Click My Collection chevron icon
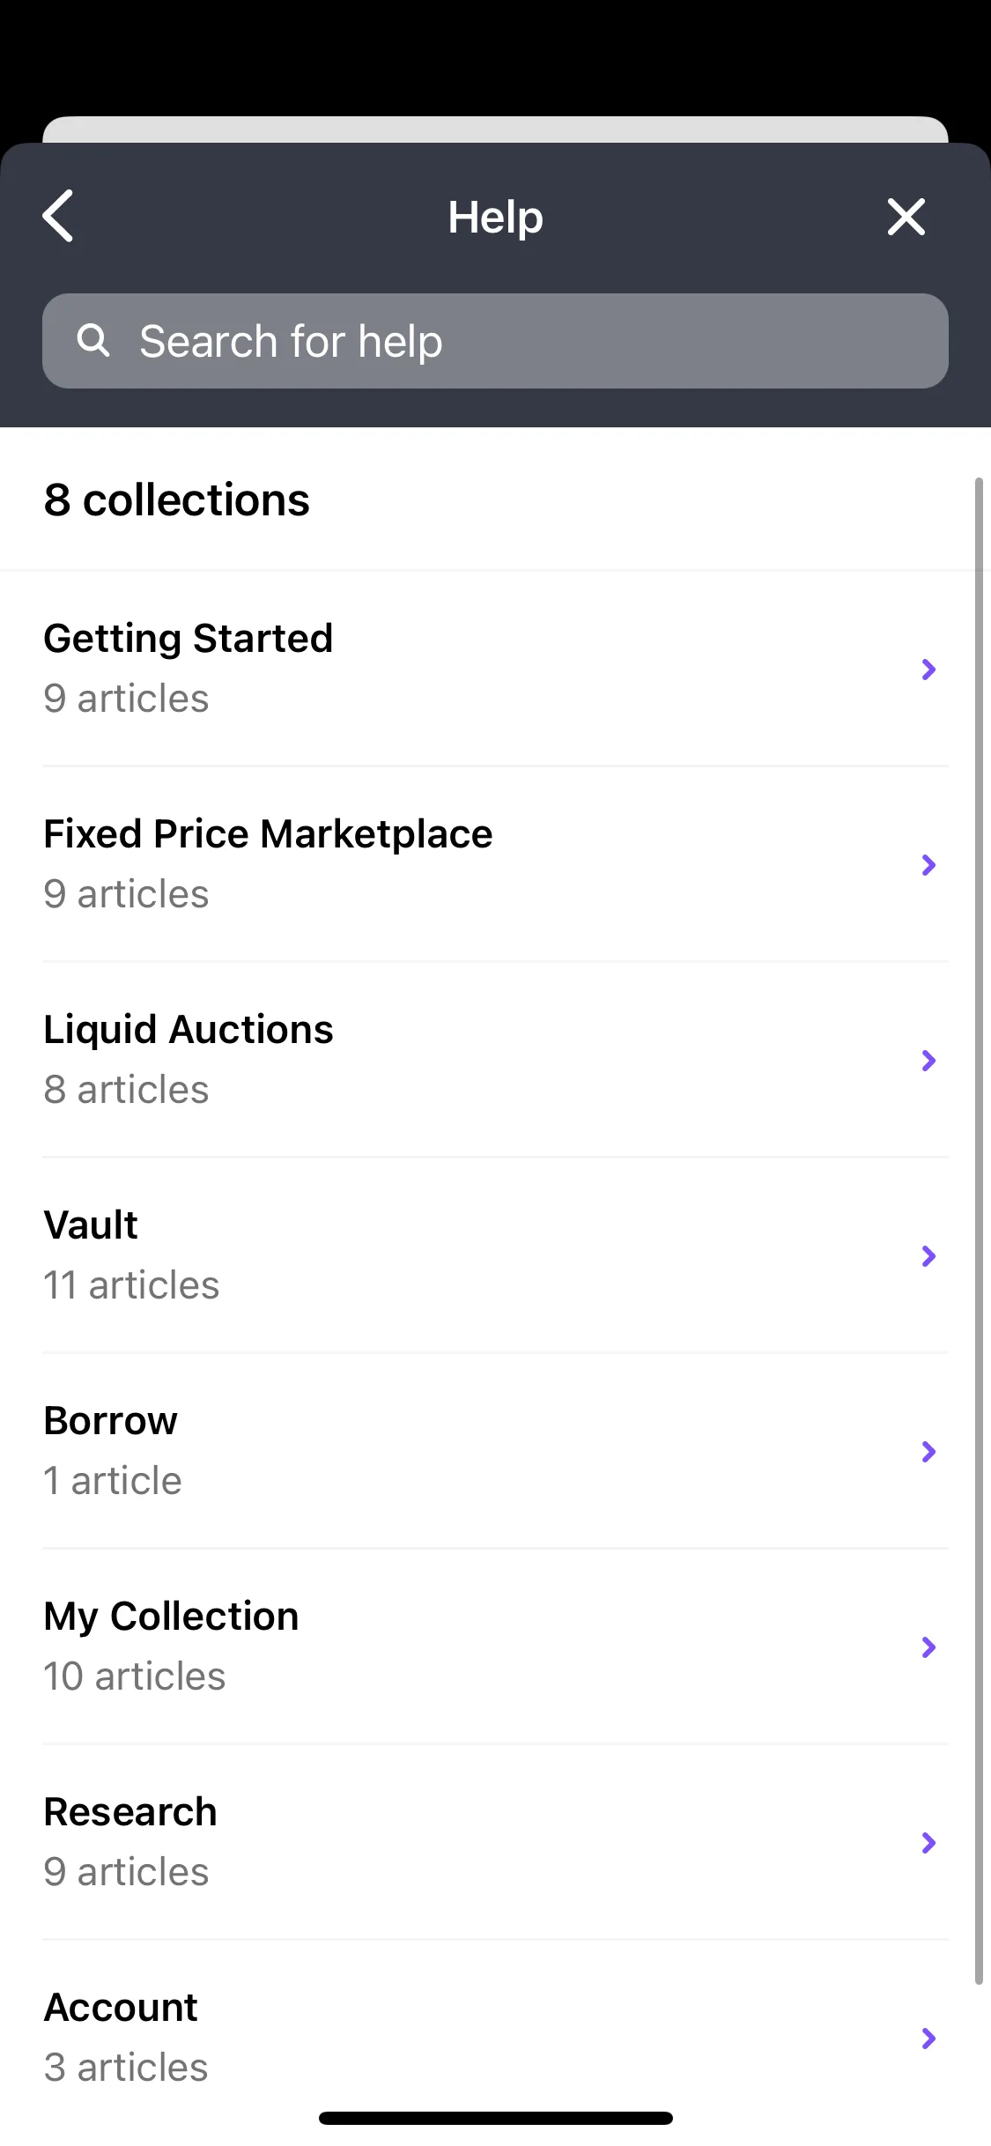Image resolution: width=991 pixels, height=2146 pixels. tap(928, 1647)
